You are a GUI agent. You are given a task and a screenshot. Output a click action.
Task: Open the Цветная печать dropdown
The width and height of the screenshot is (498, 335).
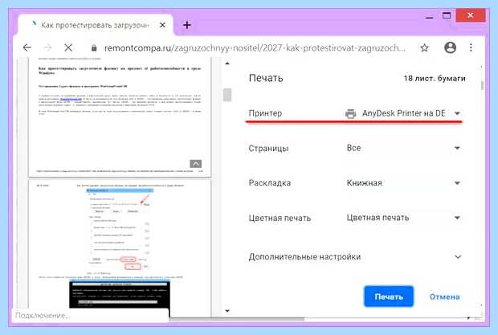[x=403, y=218]
